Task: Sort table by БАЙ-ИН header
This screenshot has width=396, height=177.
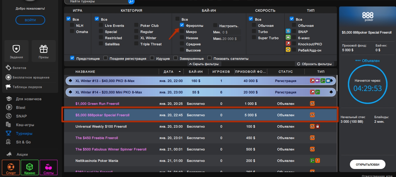Action: 196,72
